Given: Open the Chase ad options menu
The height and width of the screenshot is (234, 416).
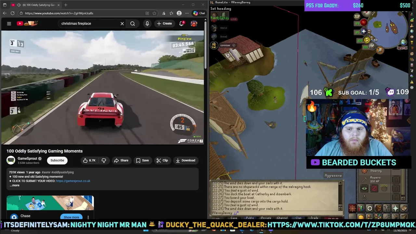Looking at the screenshot, I should [88, 217].
